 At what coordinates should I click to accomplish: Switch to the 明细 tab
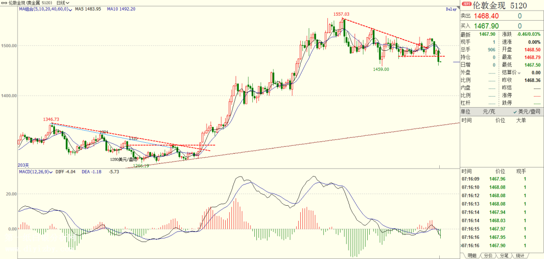[x=472, y=255]
